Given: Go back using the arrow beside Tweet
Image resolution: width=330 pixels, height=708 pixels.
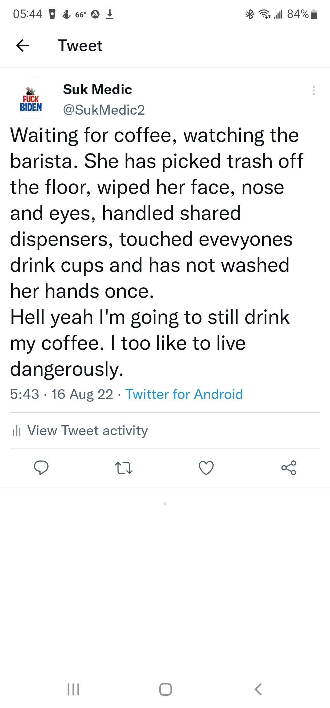Looking at the screenshot, I should coord(23,46).
